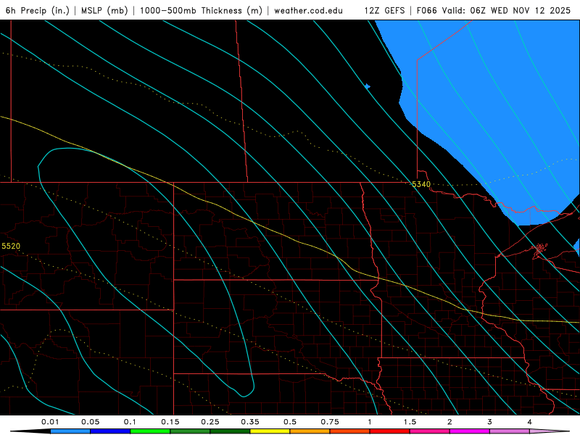Click the 'F066 Valid: 06Z WED NOV 12 2025' text
This screenshot has height=435, width=580.
[494, 10]
